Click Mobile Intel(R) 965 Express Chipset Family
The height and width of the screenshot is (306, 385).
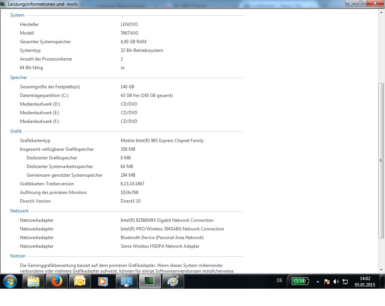point(162,141)
